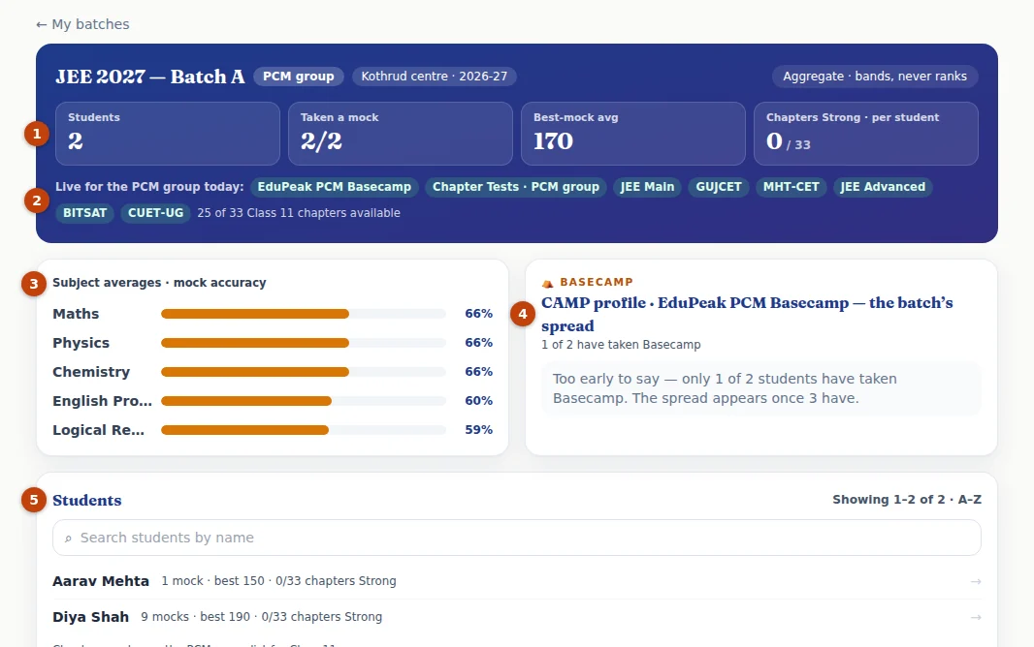Select the MHT-CET chip
This screenshot has width=1034, height=647.
[x=791, y=187]
